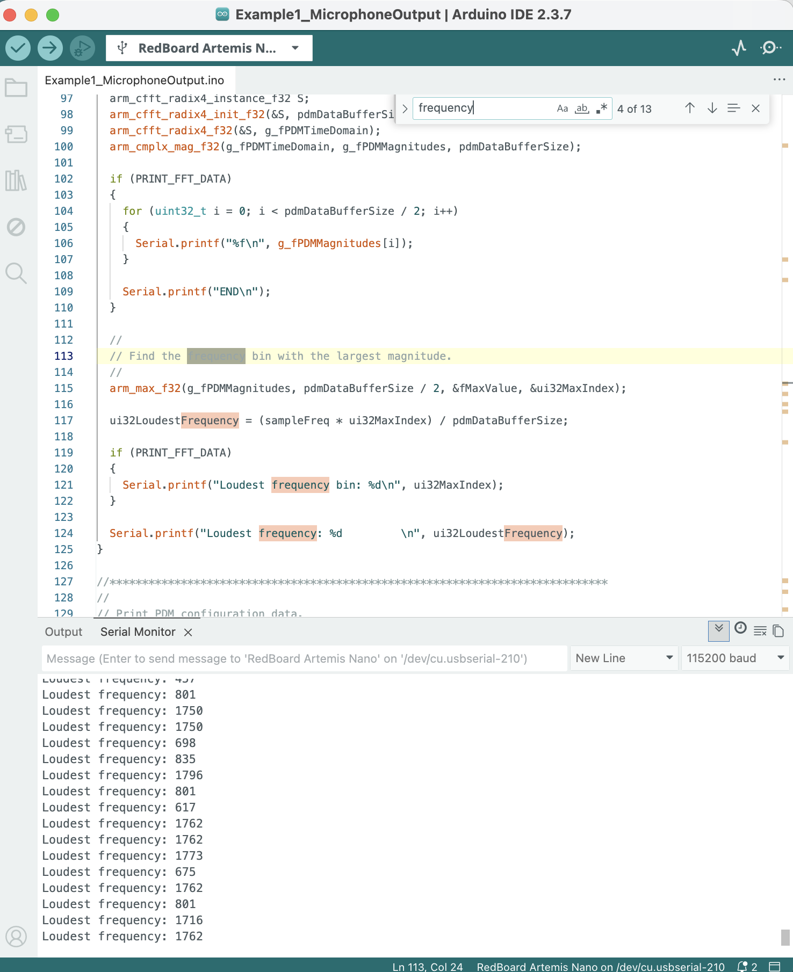The image size is (793, 972).
Task: Start debugging with the debug icon
Action: (x=82, y=48)
